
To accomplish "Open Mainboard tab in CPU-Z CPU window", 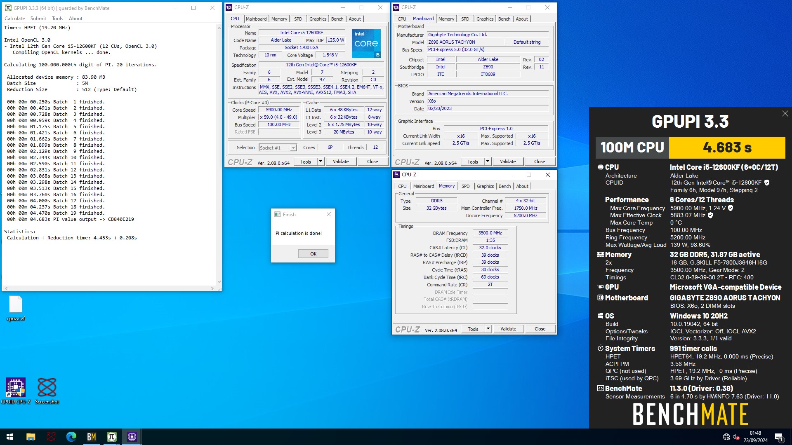I will 256,19.
